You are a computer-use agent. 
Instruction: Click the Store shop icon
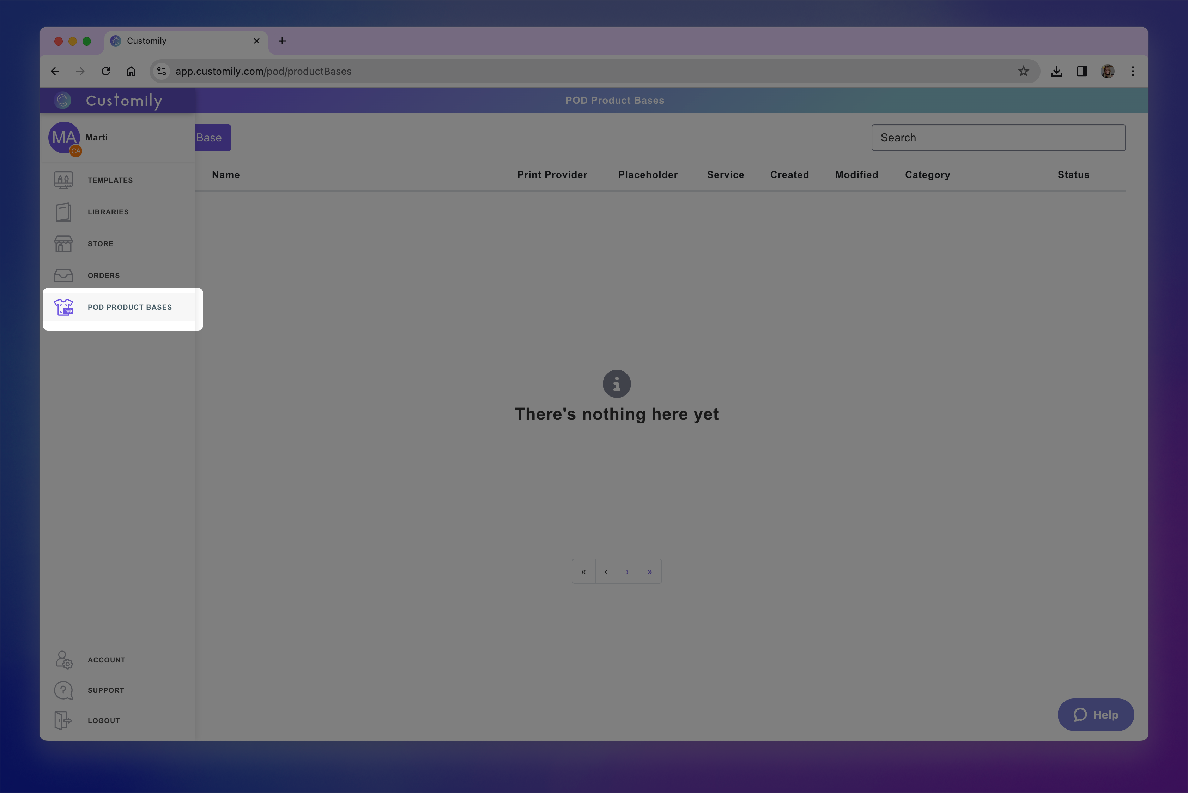click(x=63, y=244)
